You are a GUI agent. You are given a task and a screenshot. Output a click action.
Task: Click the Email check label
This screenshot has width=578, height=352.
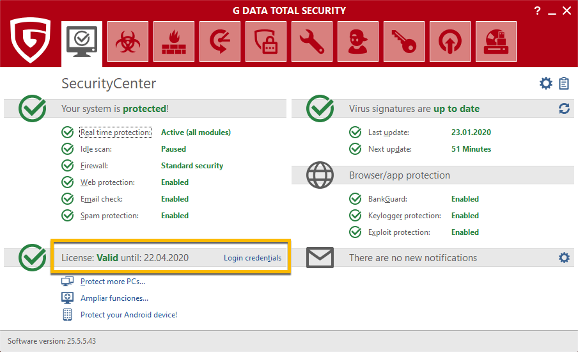102,199
